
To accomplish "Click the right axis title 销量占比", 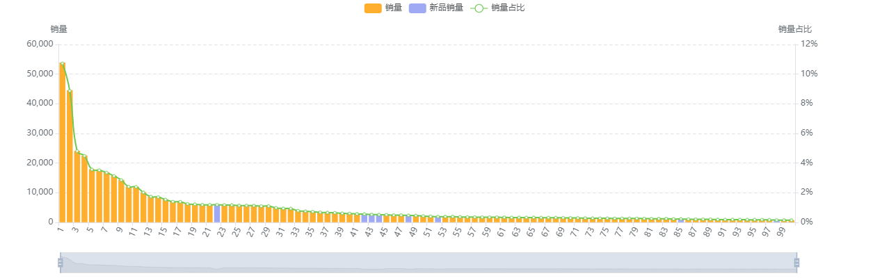I will coord(795,29).
